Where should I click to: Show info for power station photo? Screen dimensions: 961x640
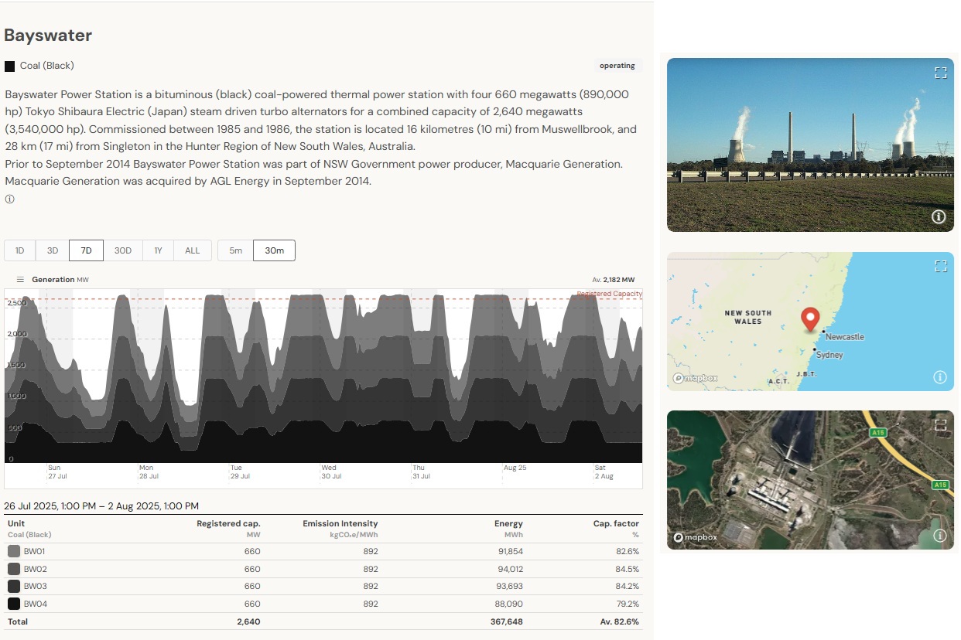[939, 217]
